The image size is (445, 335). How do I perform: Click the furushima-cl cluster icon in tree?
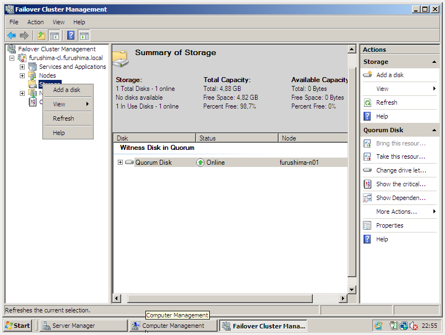22,58
